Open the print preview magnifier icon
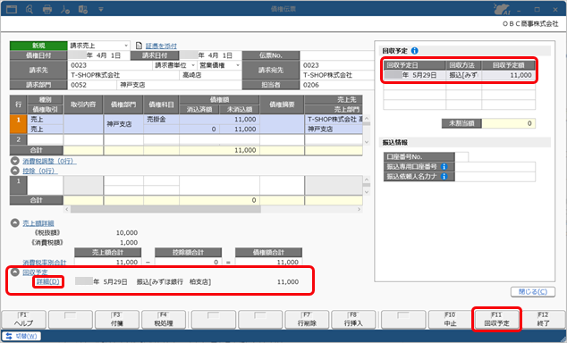The image size is (567, 343). 30,10
